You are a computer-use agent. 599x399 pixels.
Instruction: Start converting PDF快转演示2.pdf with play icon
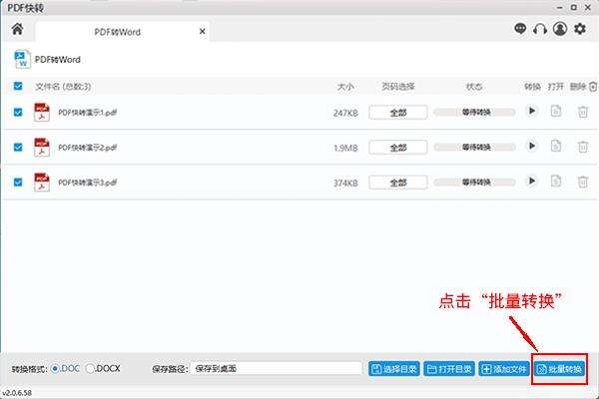[531, 146]
